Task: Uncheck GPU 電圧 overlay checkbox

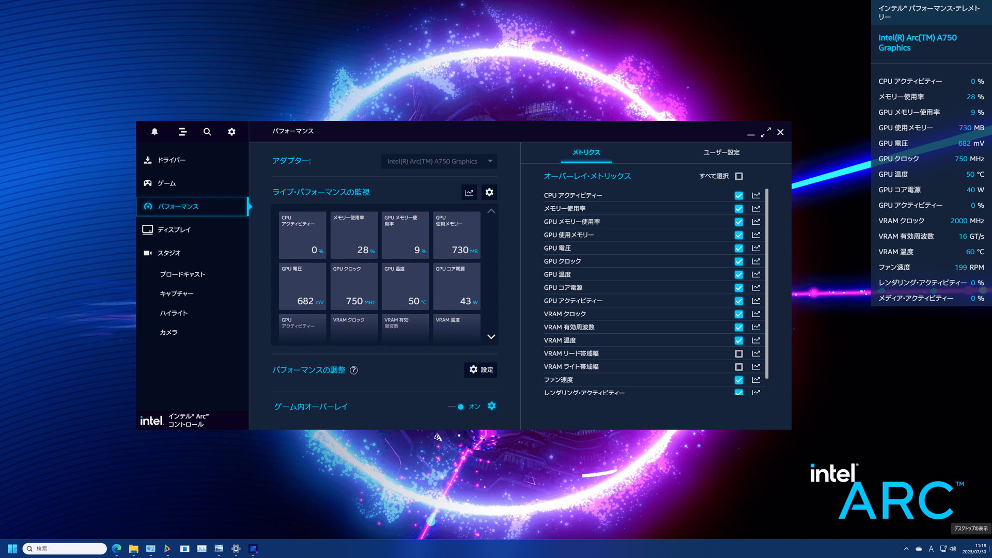Action: point(739,248)
